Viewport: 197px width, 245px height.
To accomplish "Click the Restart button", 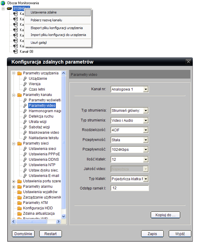I will (50, 234).
